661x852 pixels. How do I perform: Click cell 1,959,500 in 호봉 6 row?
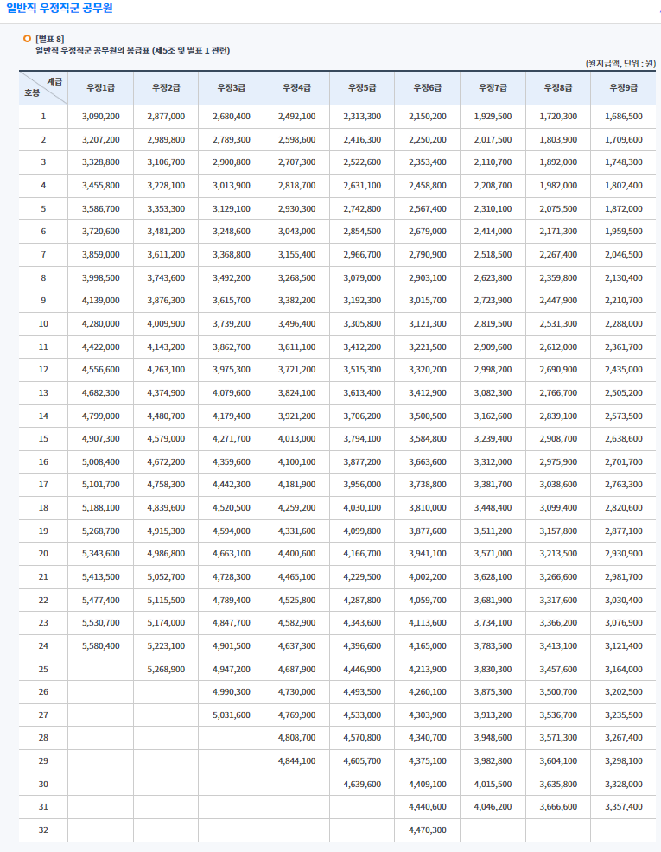pyautogui.click(x=624, y=231)
